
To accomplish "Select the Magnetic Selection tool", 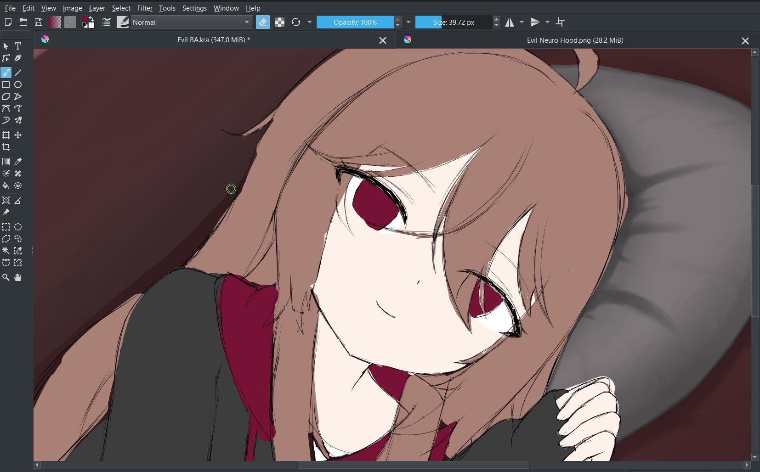I will click(18, 263).
